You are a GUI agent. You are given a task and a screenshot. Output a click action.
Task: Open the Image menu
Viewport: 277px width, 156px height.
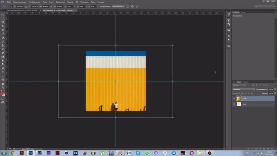click(35, 2)
